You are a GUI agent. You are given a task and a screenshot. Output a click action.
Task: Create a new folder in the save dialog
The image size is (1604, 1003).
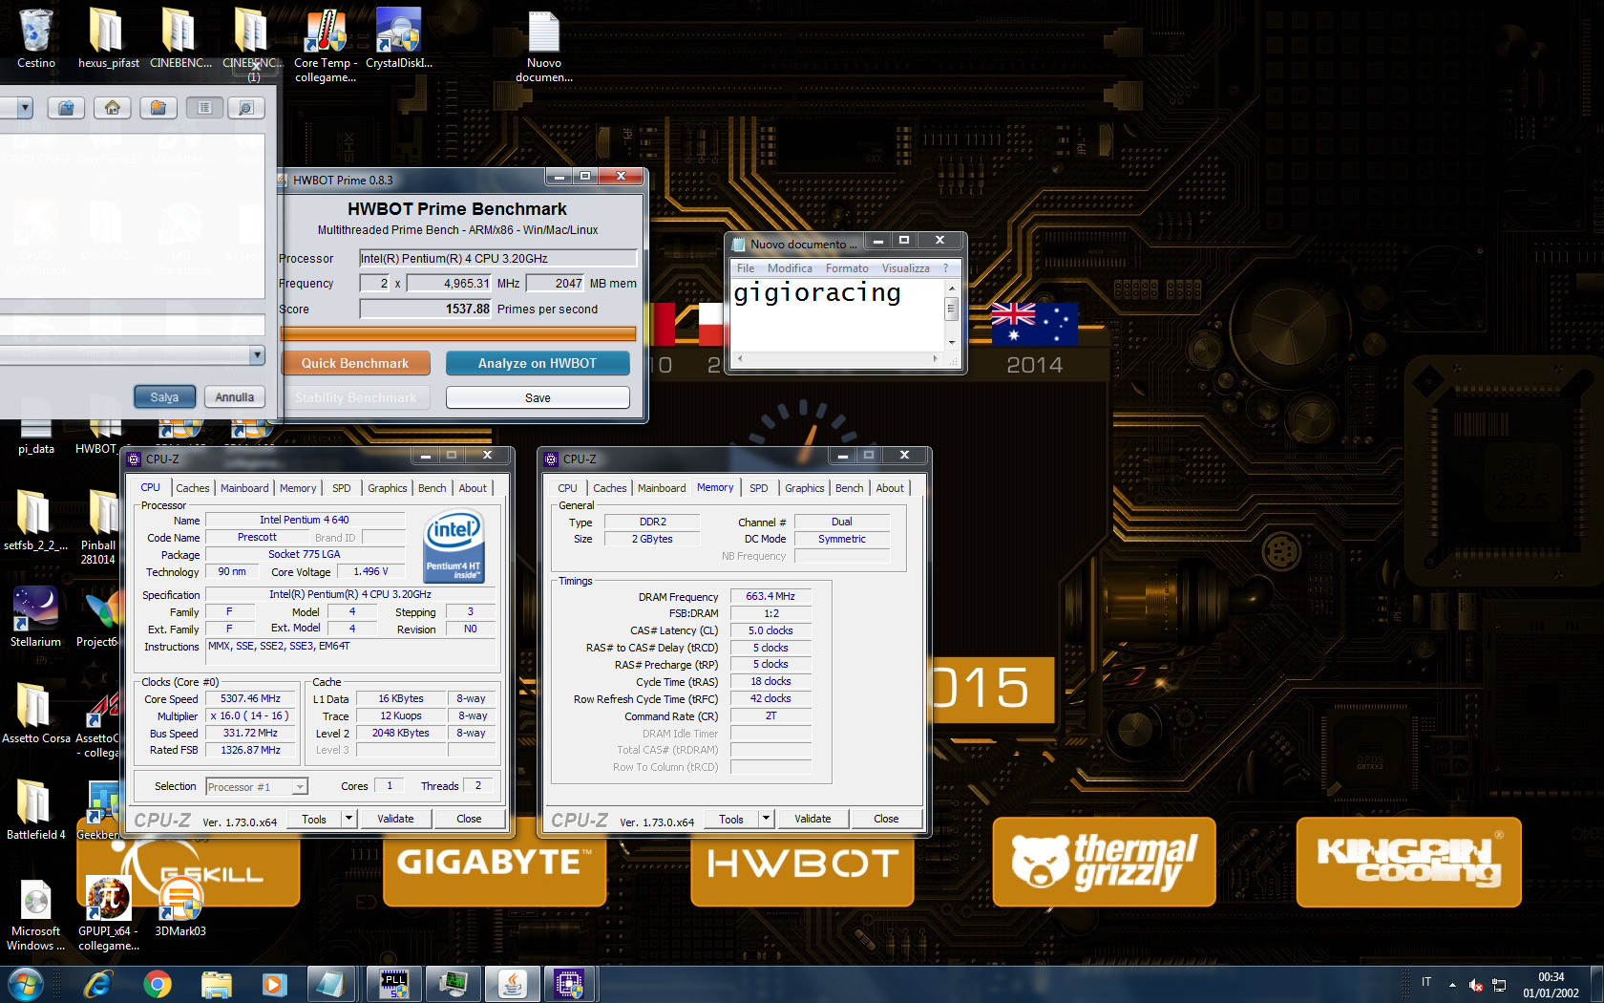coord(158,108)
